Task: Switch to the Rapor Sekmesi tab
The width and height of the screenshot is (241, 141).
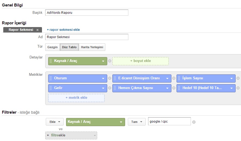Action: point(21,30)
